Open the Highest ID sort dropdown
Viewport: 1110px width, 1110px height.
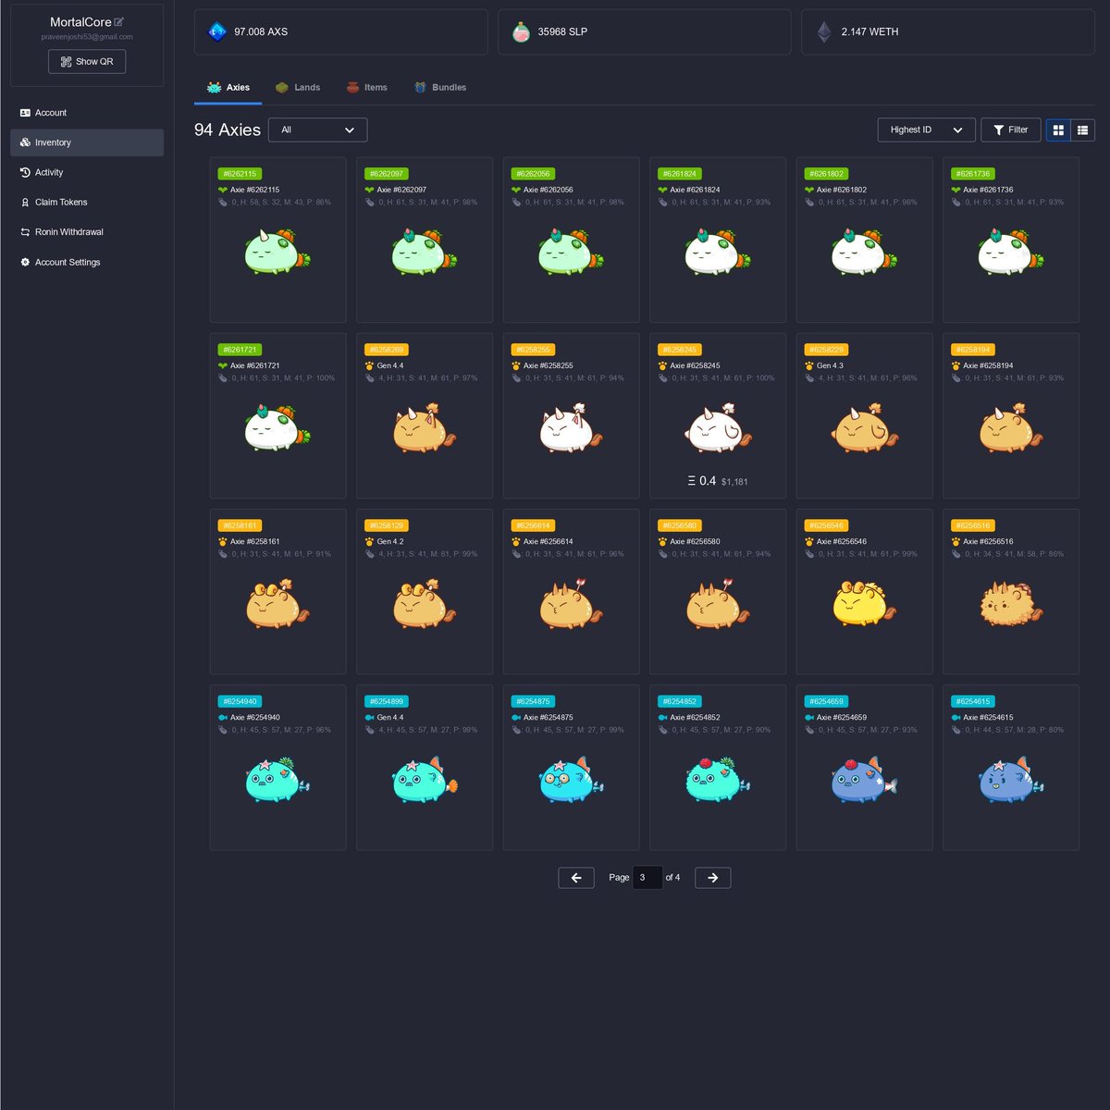pos(926,130)
